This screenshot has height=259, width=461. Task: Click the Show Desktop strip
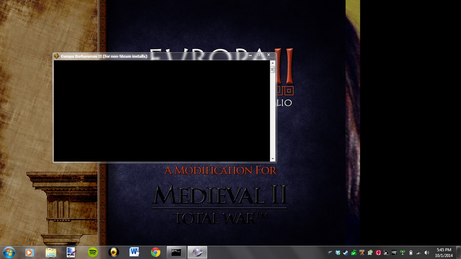click(459, 252)
